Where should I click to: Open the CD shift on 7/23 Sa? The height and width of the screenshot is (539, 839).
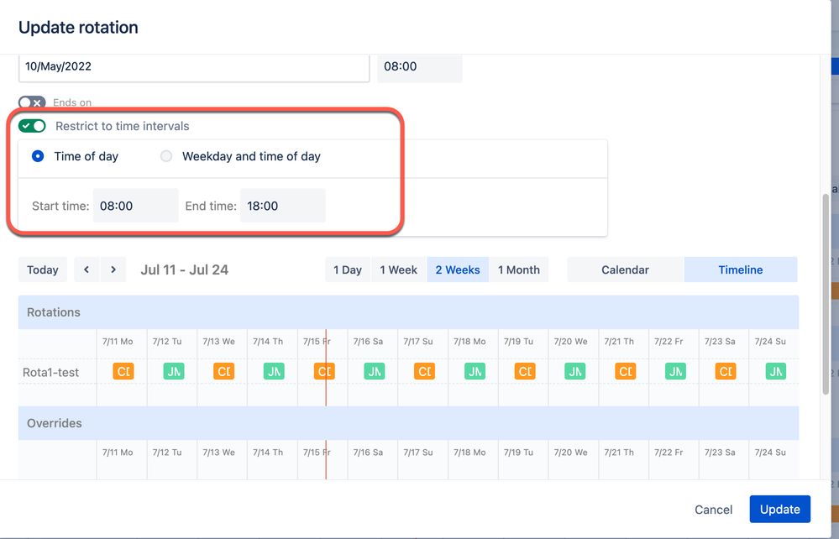[x=726, y=371]
